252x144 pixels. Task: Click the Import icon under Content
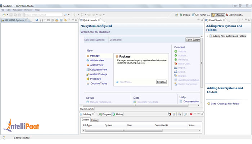[x=176, y=68]
